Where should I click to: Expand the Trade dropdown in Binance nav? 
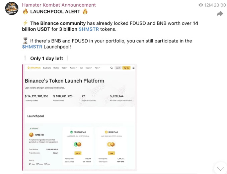(x=64, y=68)
